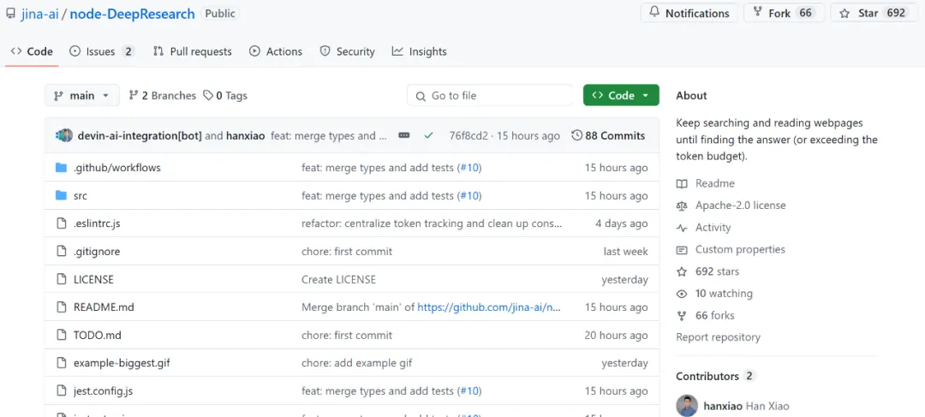Open the refactor: centralize token tracking commit

432,223
